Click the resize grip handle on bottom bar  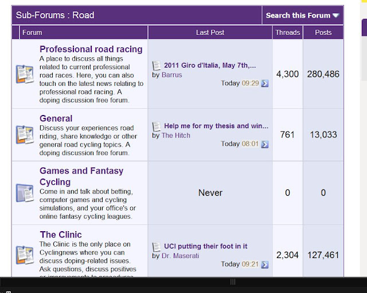click(x=233, y=282)
